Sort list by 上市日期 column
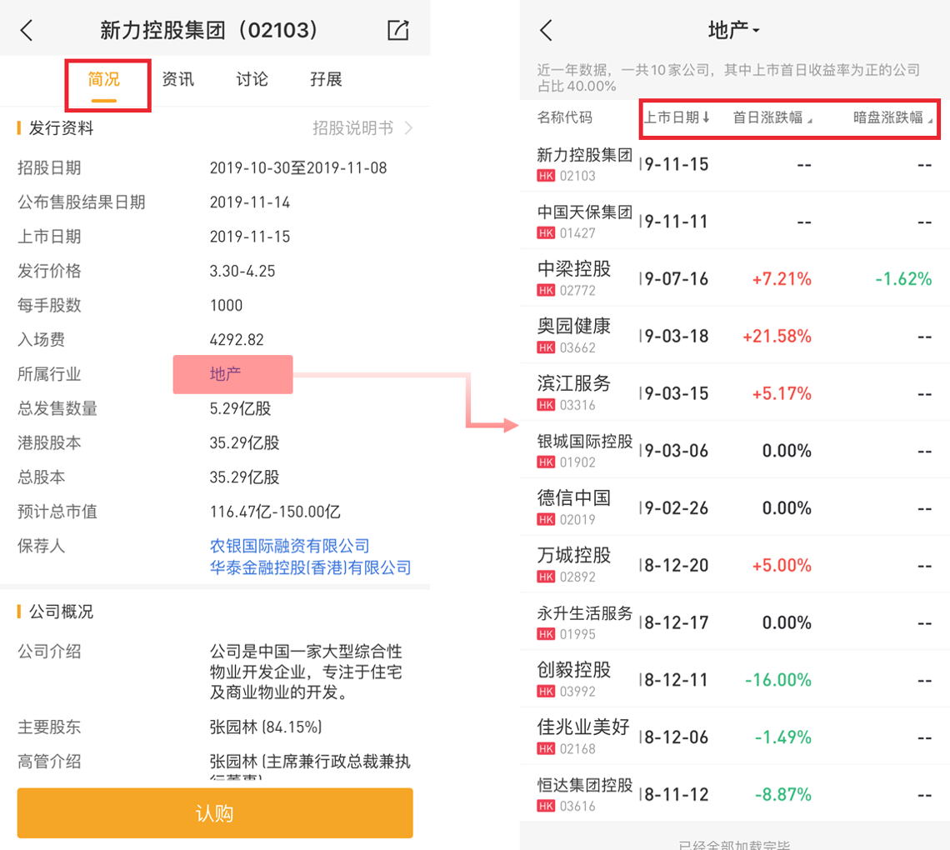Image resolution: width=950 pixels, height=850 pixels. (676, 117)
